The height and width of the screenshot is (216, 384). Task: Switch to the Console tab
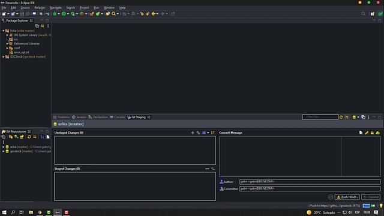(x=118, y=117)
